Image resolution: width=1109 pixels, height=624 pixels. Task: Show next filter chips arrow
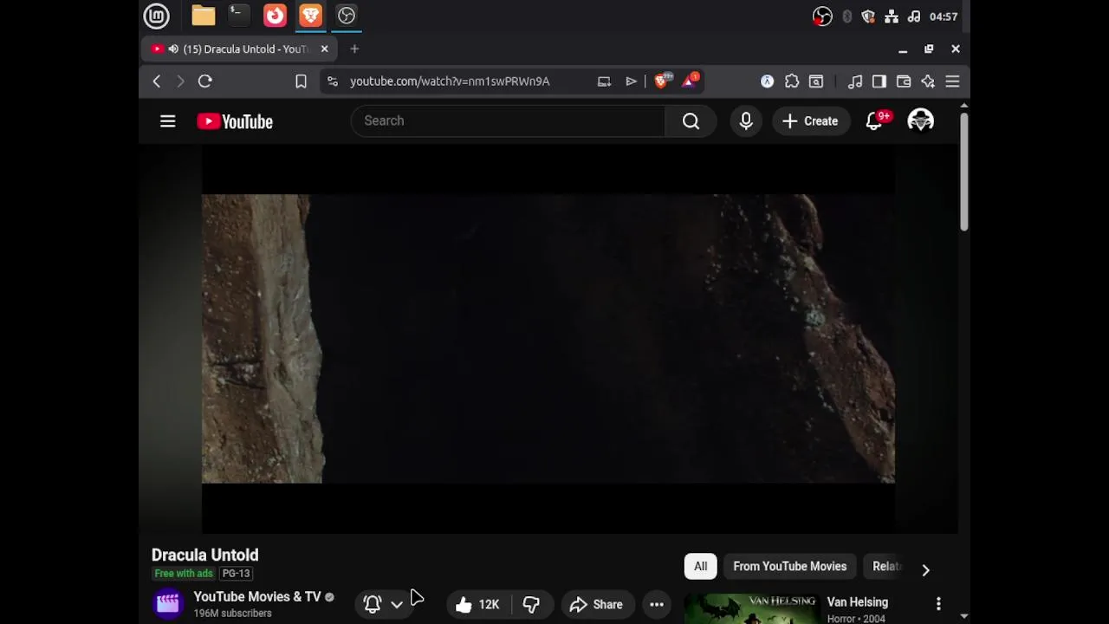tap(925, 569)
